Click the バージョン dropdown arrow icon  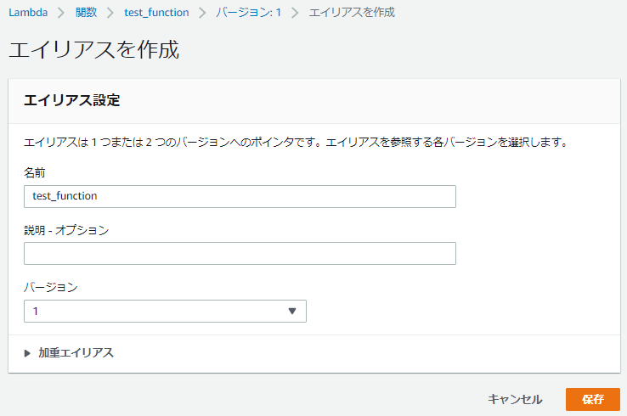[x=292, y=311]
